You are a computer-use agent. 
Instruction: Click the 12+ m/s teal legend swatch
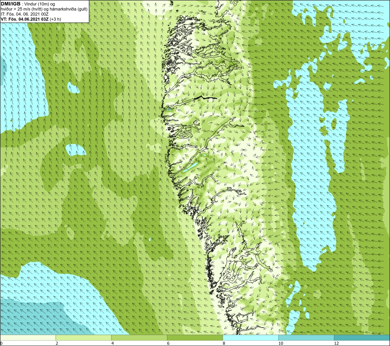click(362, 337)
